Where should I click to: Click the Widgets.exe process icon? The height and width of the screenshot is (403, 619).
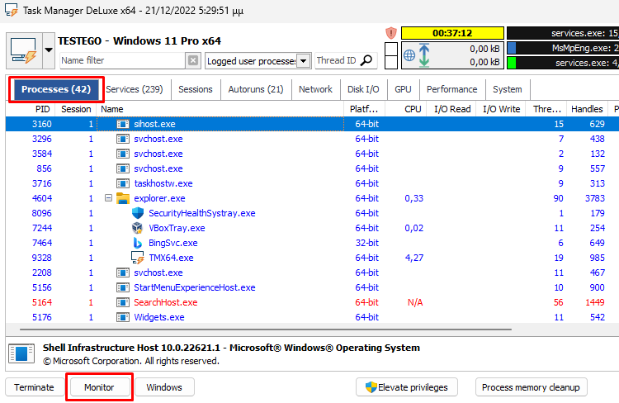pos(123,317)
